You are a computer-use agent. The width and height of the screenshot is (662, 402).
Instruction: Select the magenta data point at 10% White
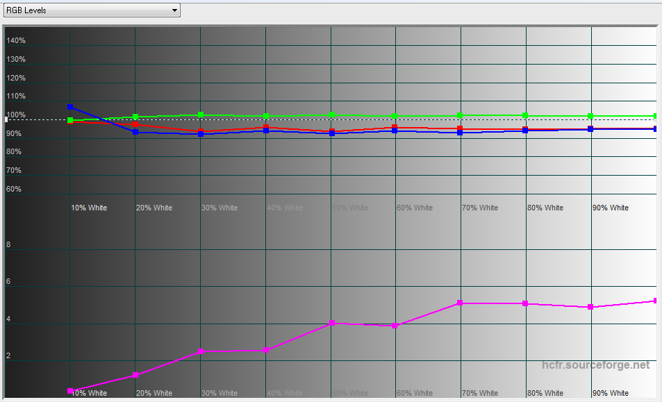[x=70, y=391]
